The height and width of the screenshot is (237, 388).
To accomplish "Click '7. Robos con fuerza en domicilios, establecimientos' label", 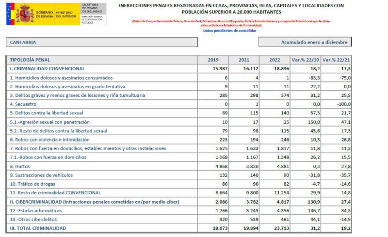I will coord(88,148).
